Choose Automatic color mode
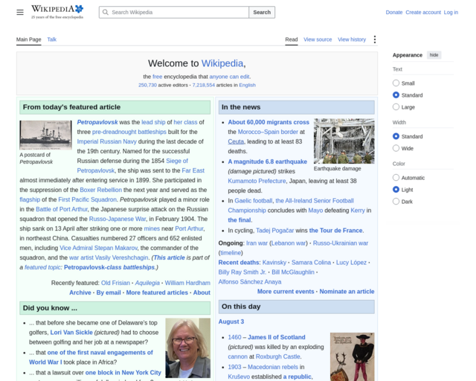The width and height of the screenshot is (476, 381). pos(396,177)
